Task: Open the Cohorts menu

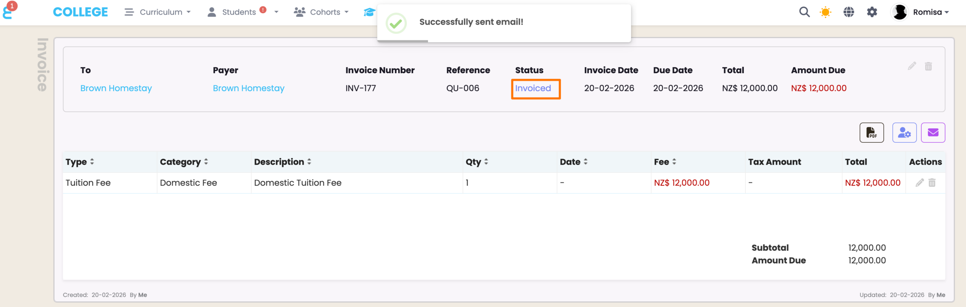Action: (x=321, y=12)
